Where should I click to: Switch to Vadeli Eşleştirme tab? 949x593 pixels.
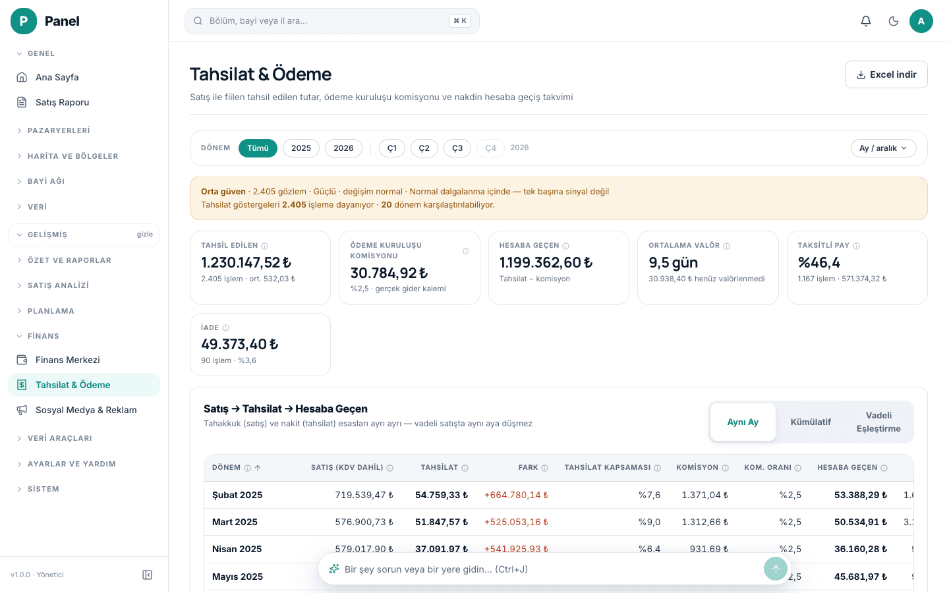click(x=878, y=422)
